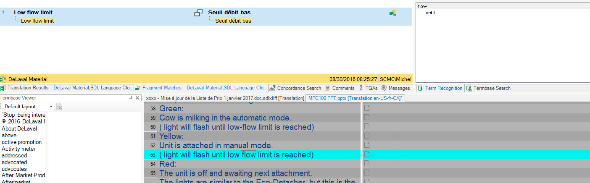Click the 'Seuil débit bas' fragment translation
Viewport: 590px width, 183px height.
tap(233, 21)
